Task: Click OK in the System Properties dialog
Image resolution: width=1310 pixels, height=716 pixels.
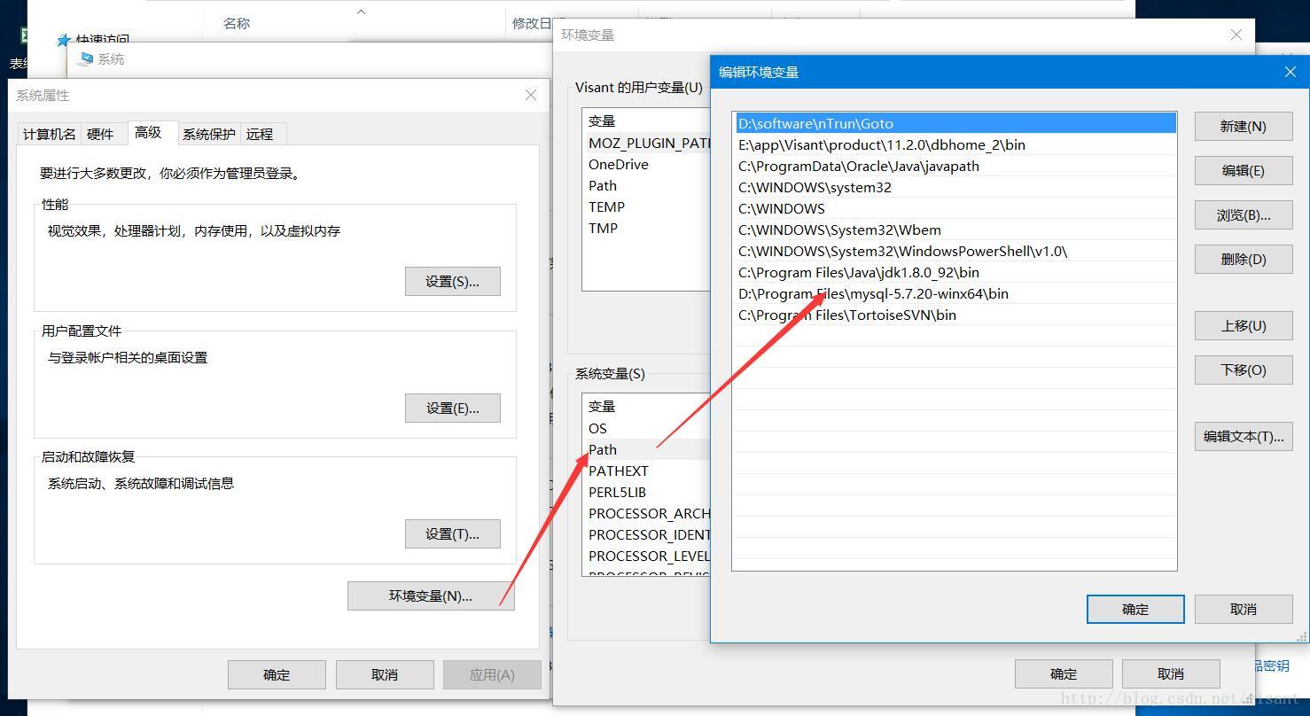Action: (x=277, y=674)
